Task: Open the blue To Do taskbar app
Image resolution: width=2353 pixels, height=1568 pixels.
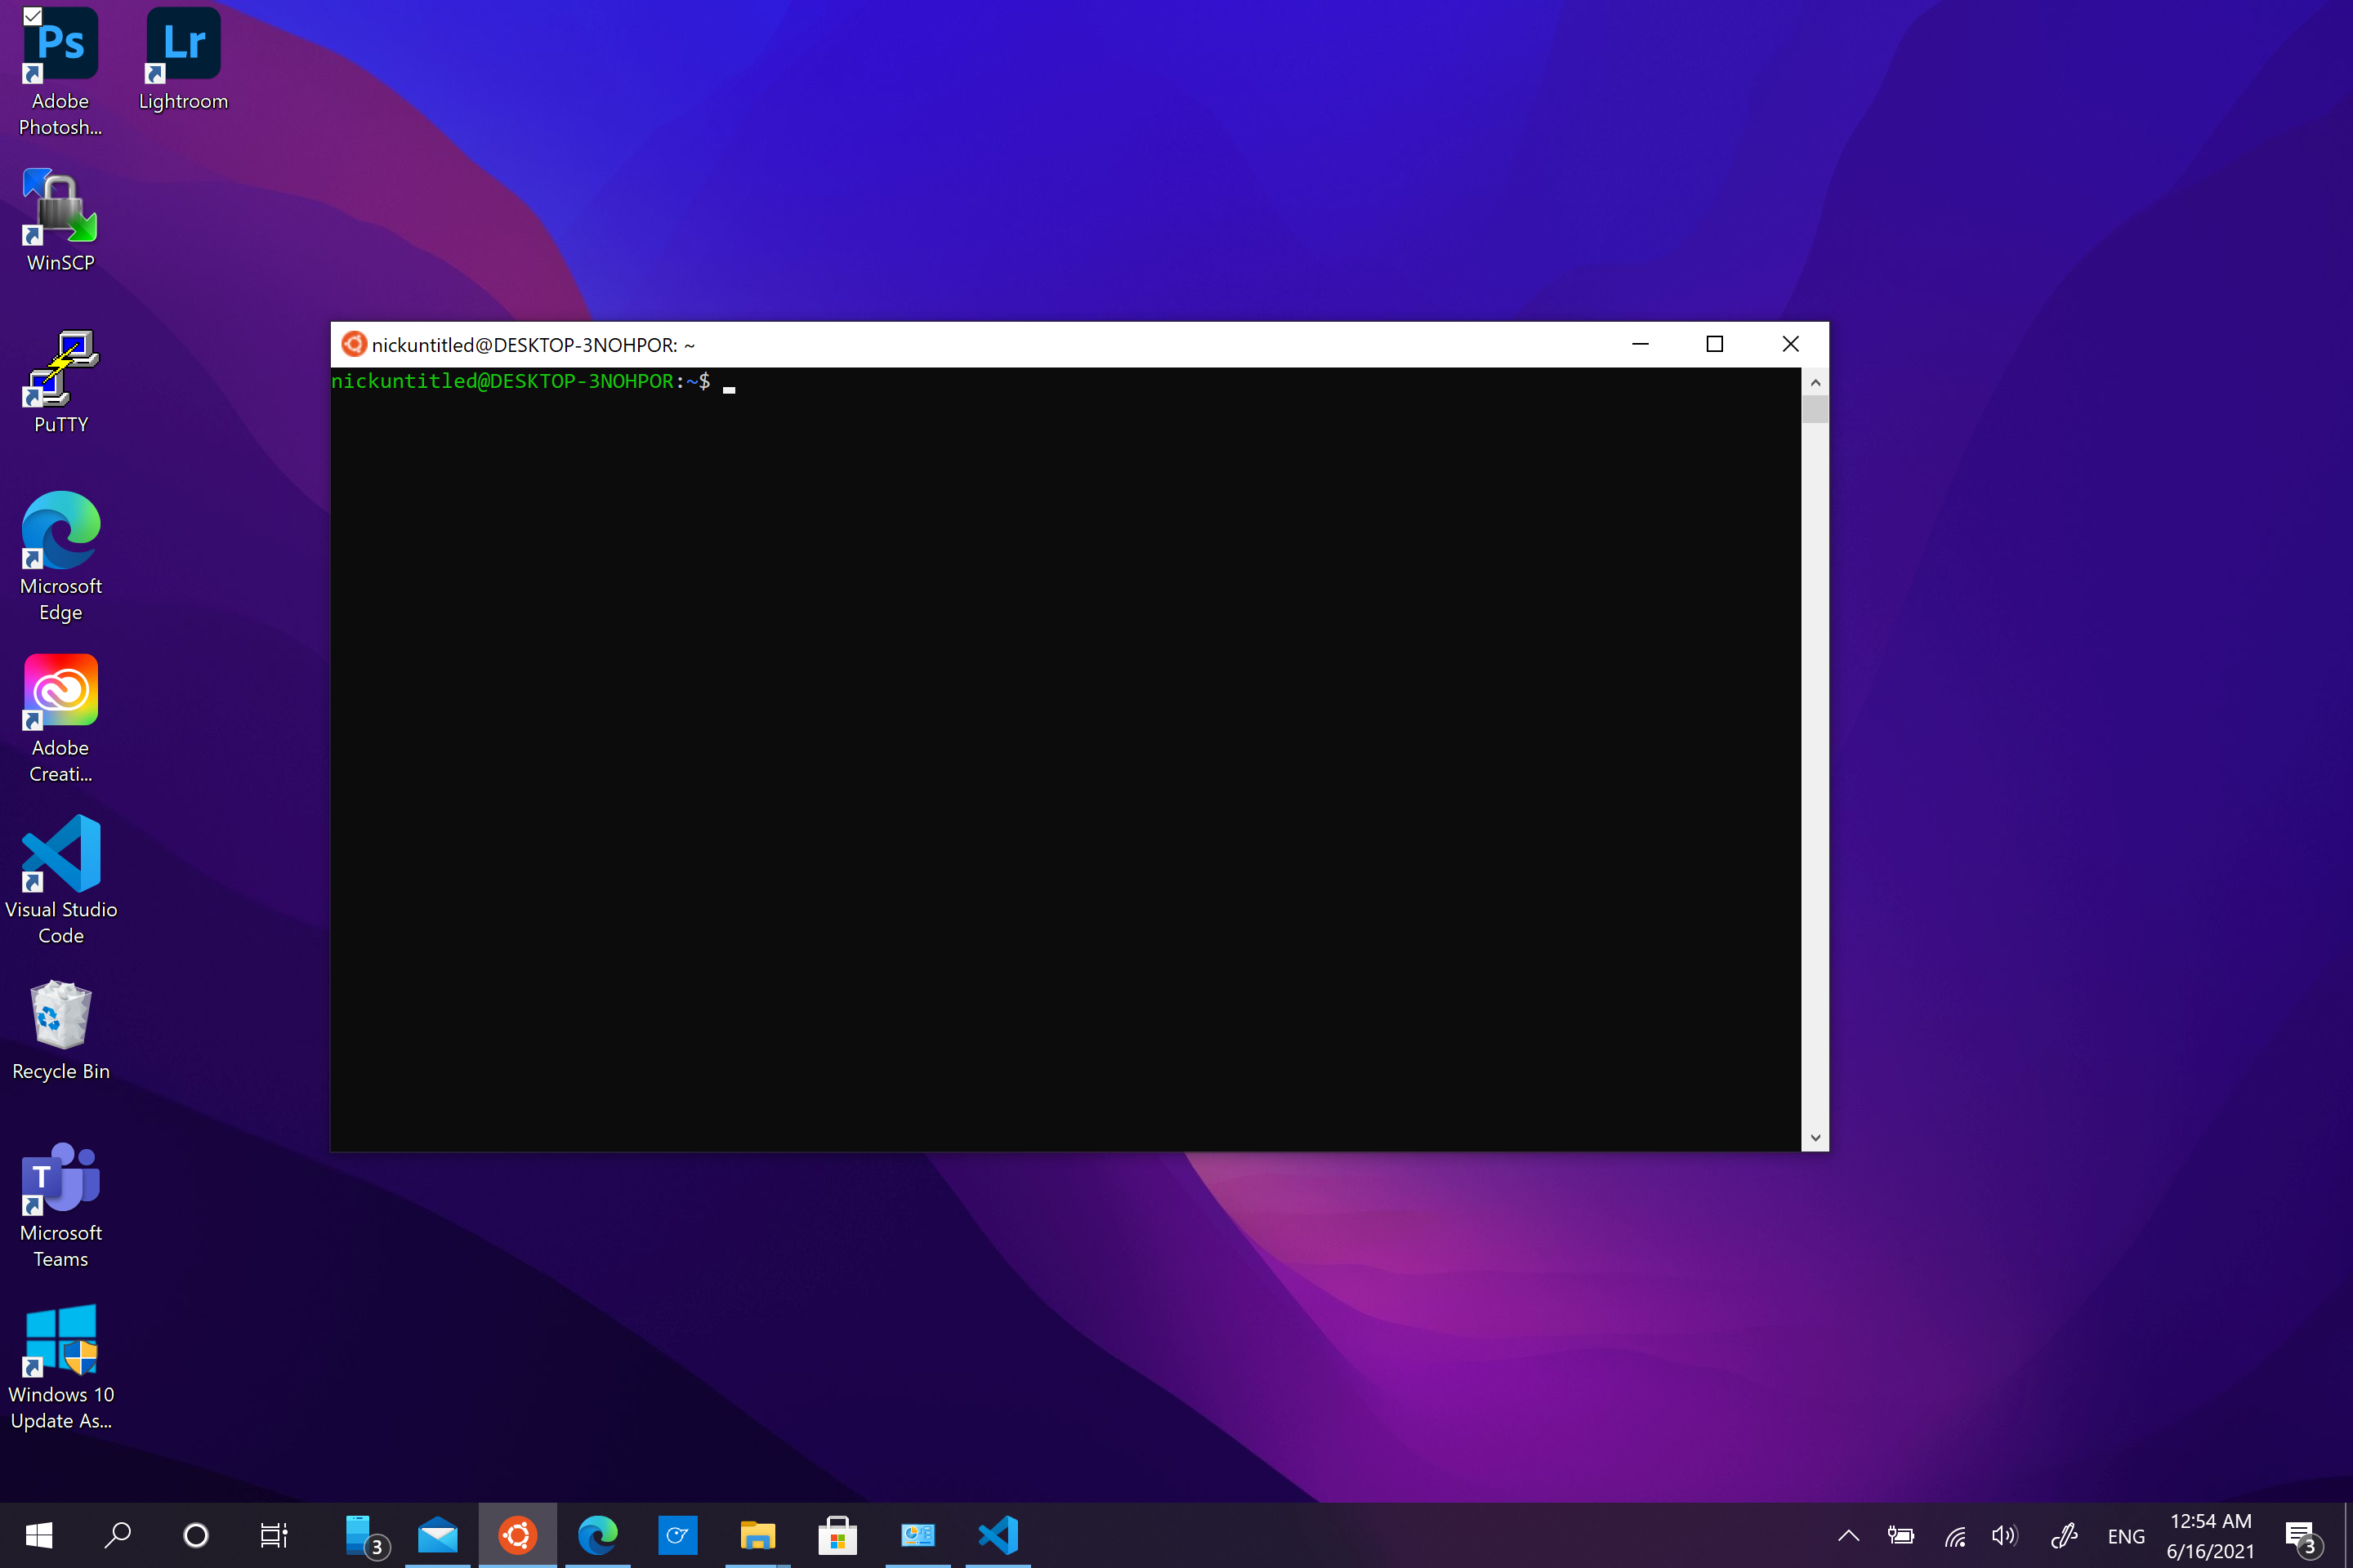Action: [677, 1535]
